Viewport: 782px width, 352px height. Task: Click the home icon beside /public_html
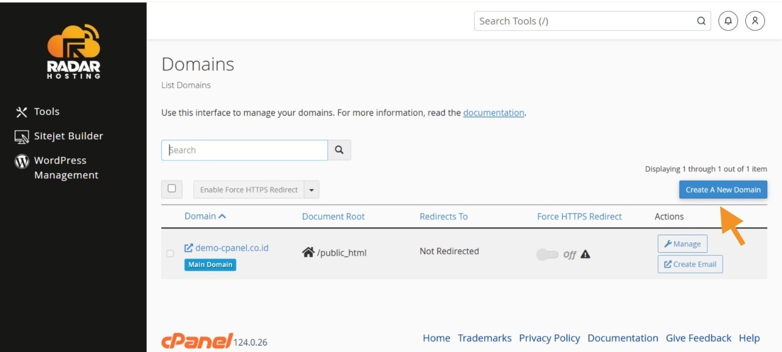(308, 252)
